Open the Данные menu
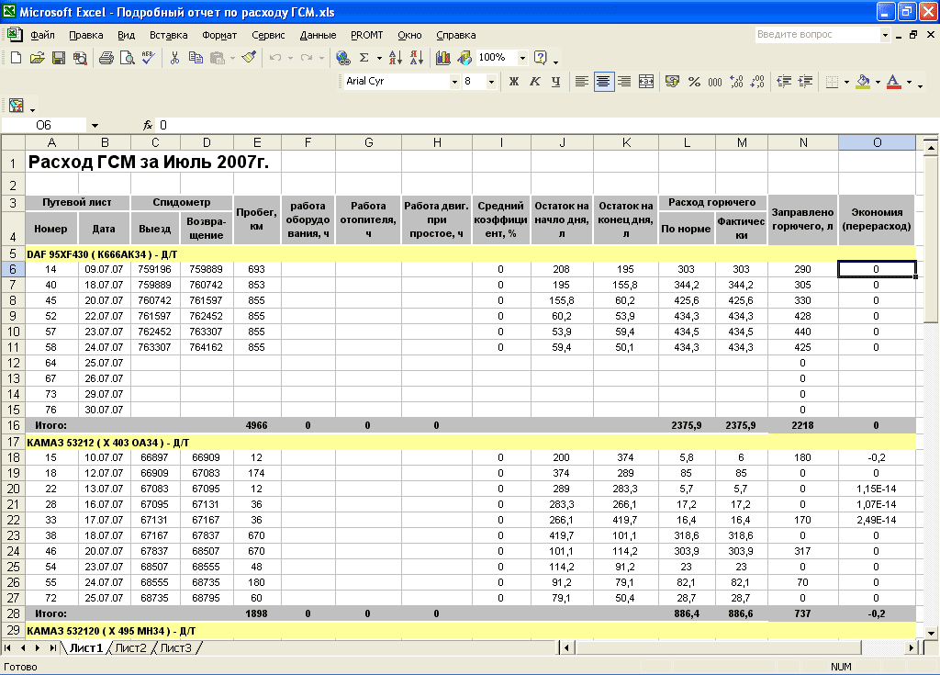Viewport: 940px width, 675px height. [x=318, y=35]
